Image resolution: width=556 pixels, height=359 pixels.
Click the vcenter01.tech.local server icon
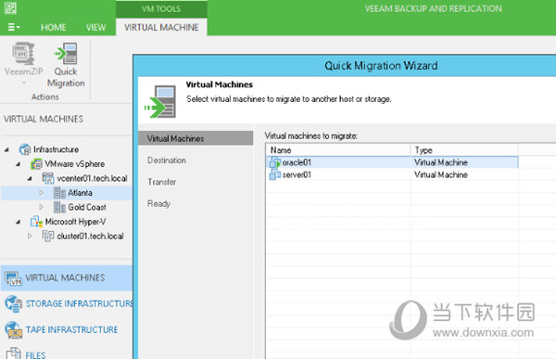coord(48,178)
